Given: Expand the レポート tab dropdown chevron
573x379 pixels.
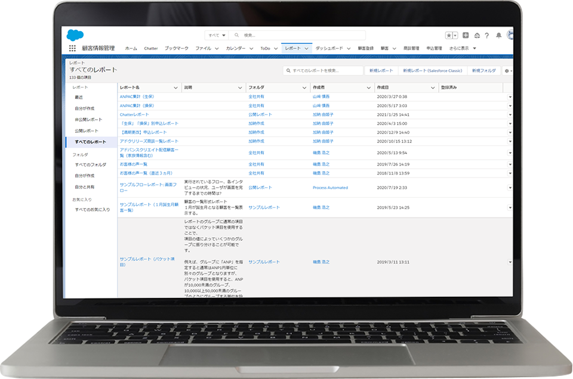Looking at the screenshot, I should click(307, 48).
